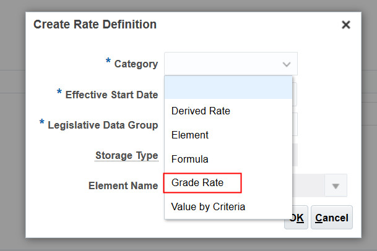This screenshot has height=251, width=377.
Task: Click the Category field label
Action: coord(136,64)
